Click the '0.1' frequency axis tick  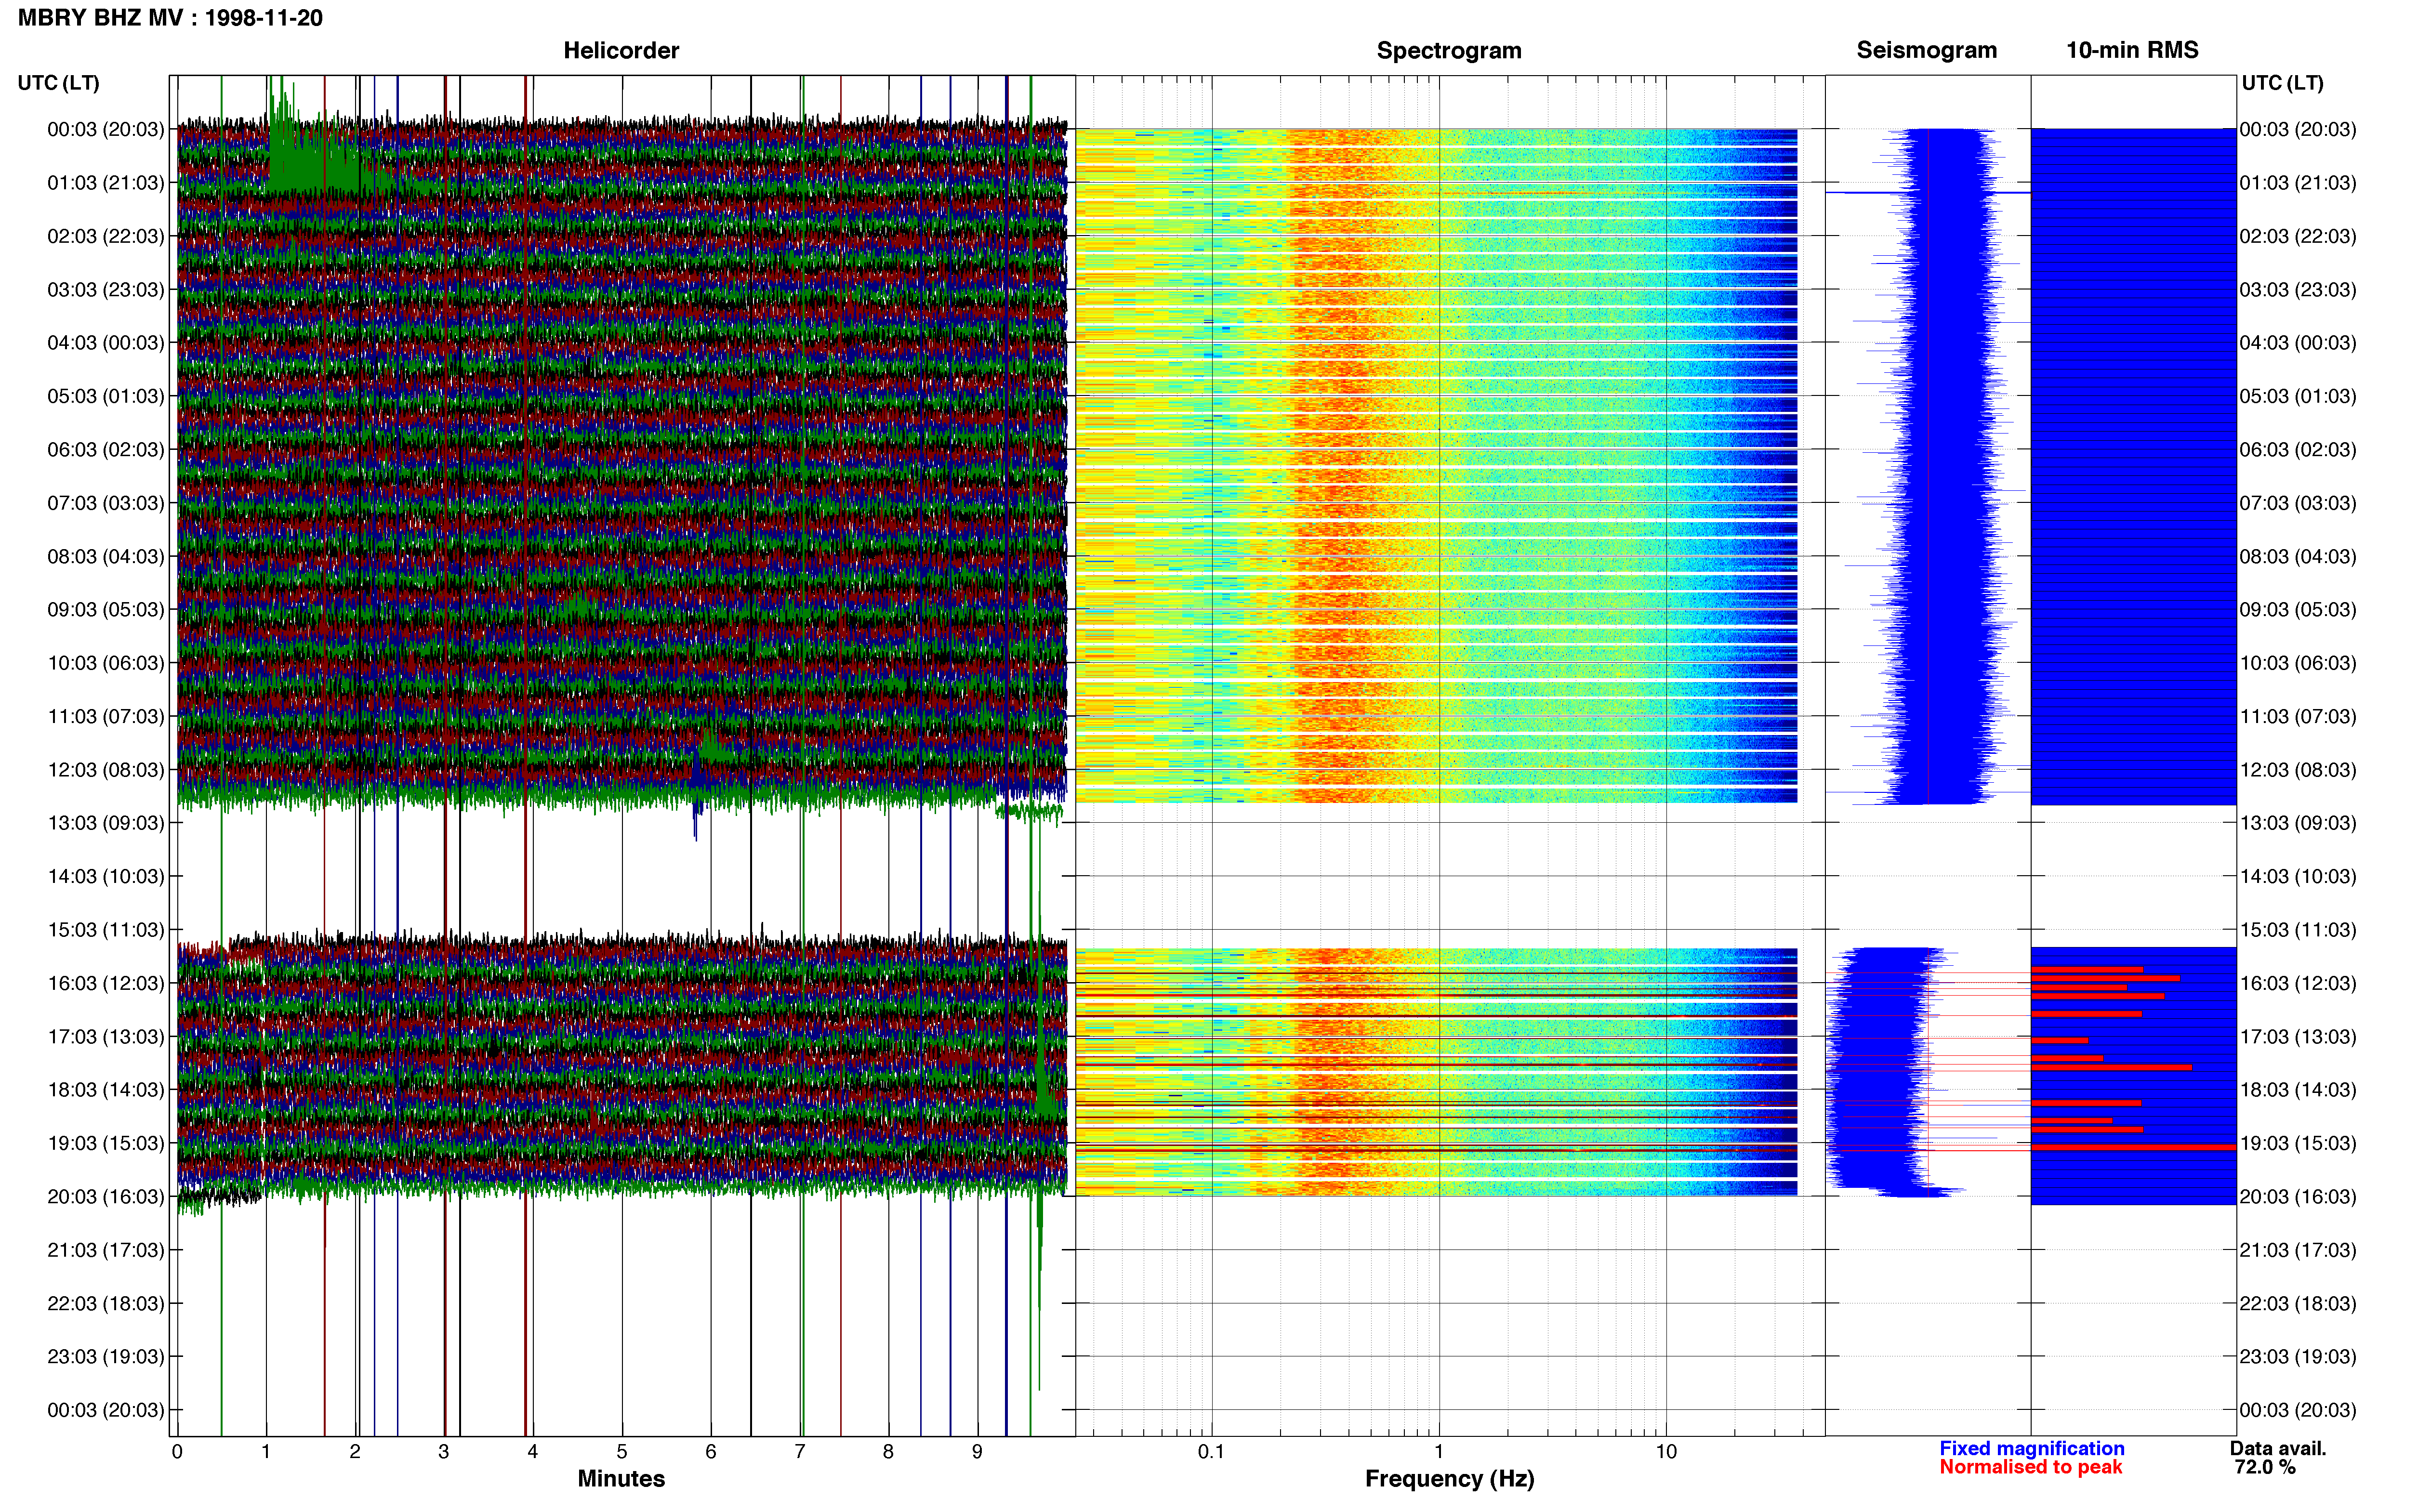[1211, 1452]
